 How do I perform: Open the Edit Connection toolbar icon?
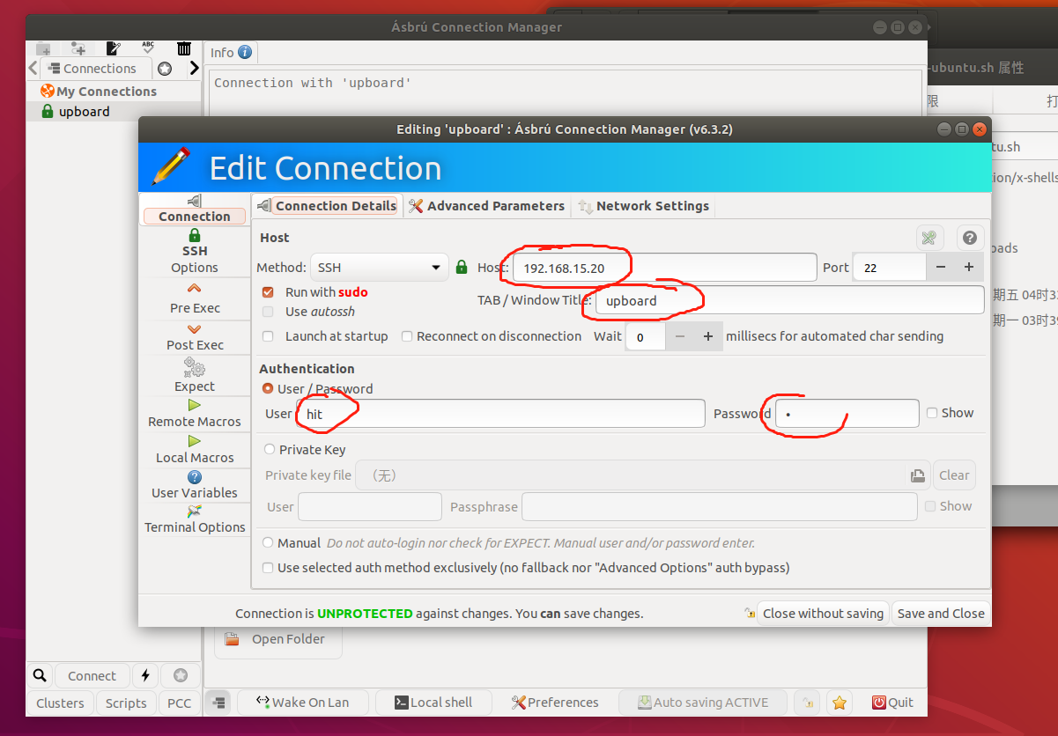point(111,48)
